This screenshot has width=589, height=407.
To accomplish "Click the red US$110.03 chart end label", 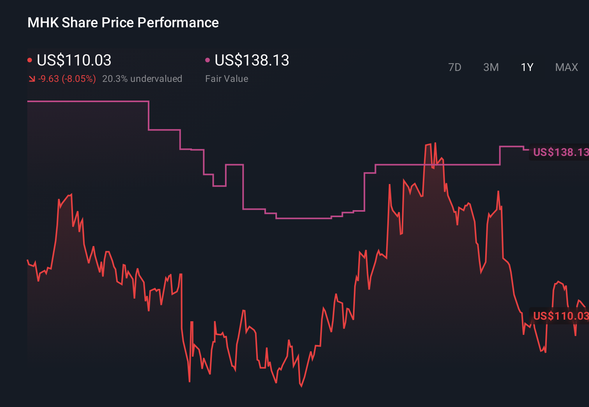I will coord(560,316).
